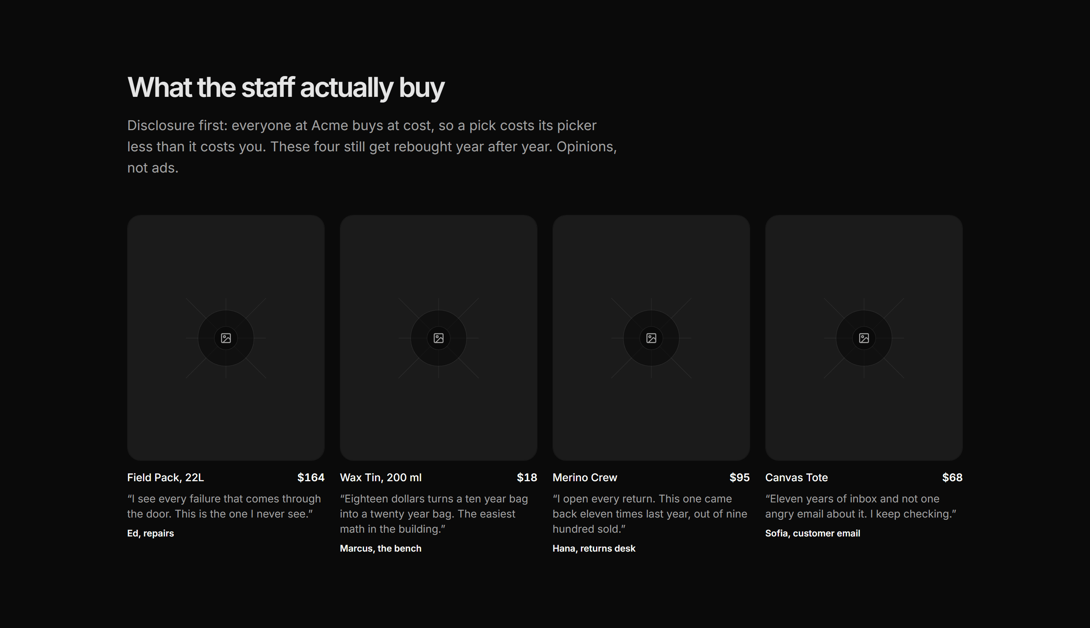The width and height of the screenshot is (1090, 628).
Task: Click the $164 price
Action: [x=311, y=477]
